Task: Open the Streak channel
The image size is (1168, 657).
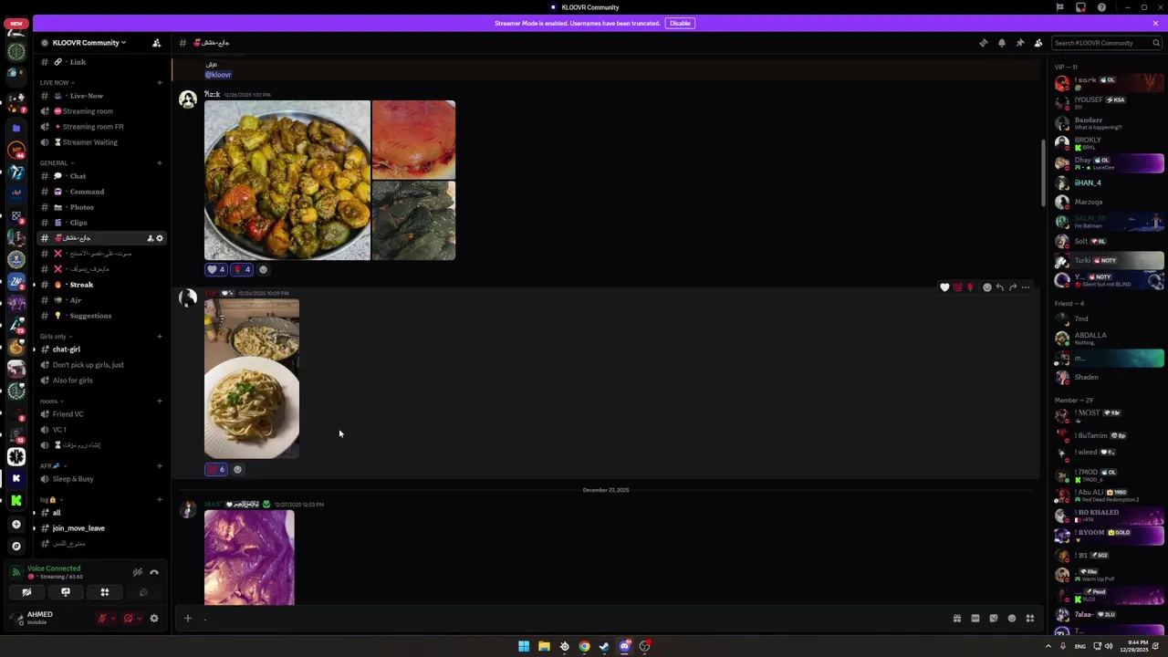Action: 100,285
